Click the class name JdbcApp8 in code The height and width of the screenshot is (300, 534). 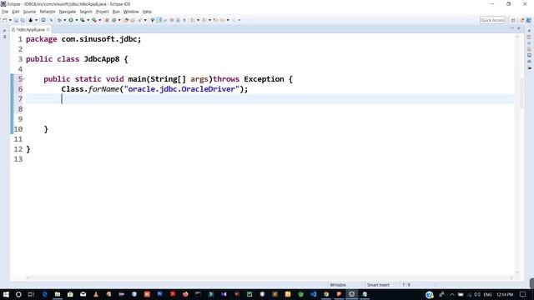pos(102,59)
